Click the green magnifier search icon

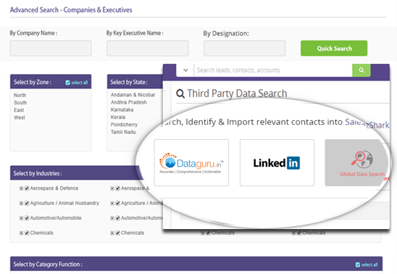tap(362, 70)
